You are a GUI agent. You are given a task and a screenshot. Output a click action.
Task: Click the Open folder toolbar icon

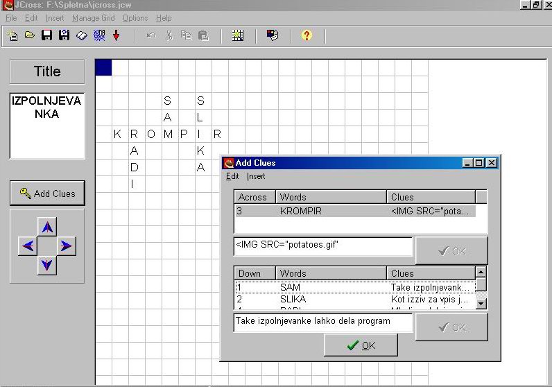[30, 35]
